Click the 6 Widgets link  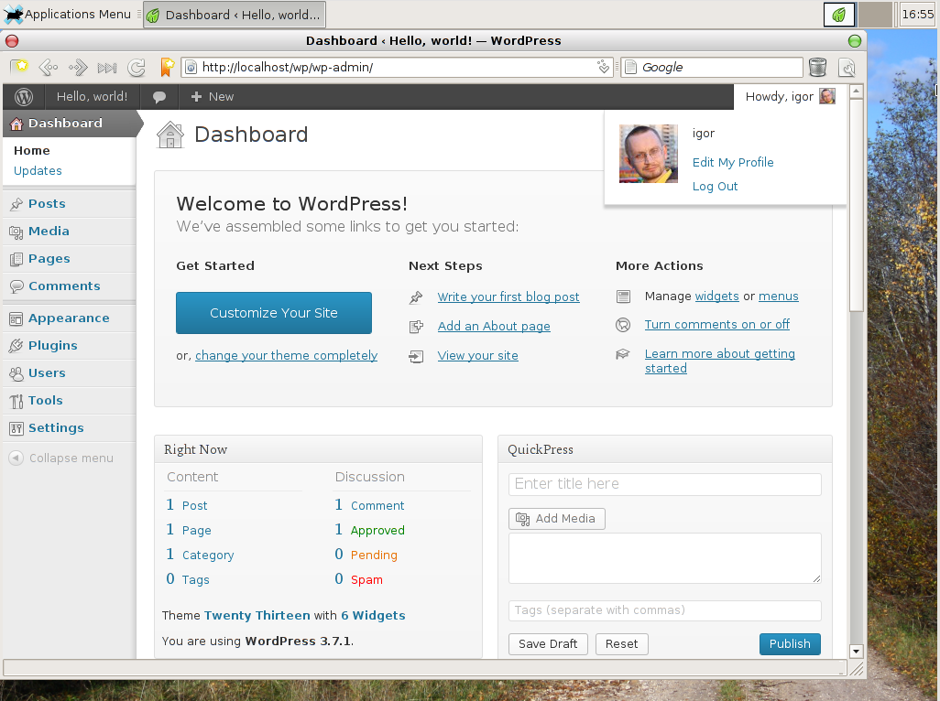tap(374, 615)
